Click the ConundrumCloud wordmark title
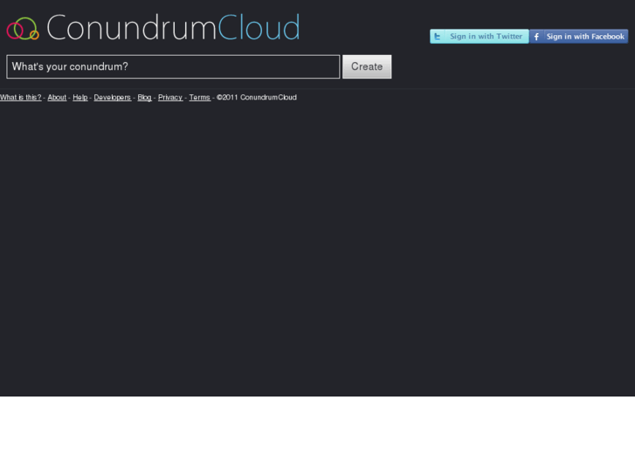This screenshot has width=635, height=476. pyautogui.click(x=173, y=28)
